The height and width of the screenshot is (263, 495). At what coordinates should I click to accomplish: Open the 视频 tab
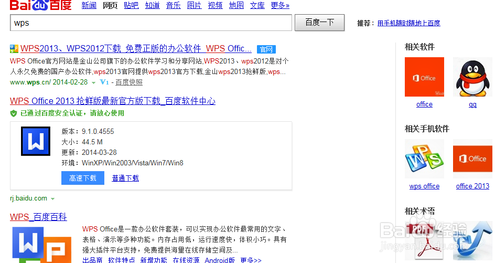pos(216,5)
